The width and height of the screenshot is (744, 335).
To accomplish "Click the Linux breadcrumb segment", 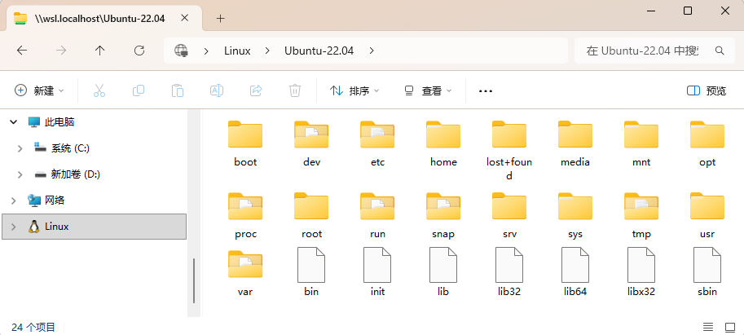I will [x=237, y=51].
